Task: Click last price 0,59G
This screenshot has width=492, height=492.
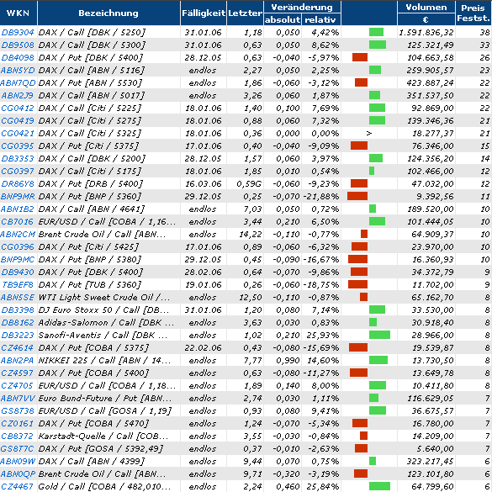Action: [249, 183]
